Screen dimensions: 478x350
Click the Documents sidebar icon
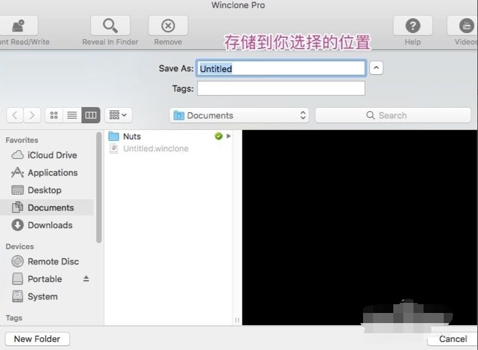tap(17, 207)
